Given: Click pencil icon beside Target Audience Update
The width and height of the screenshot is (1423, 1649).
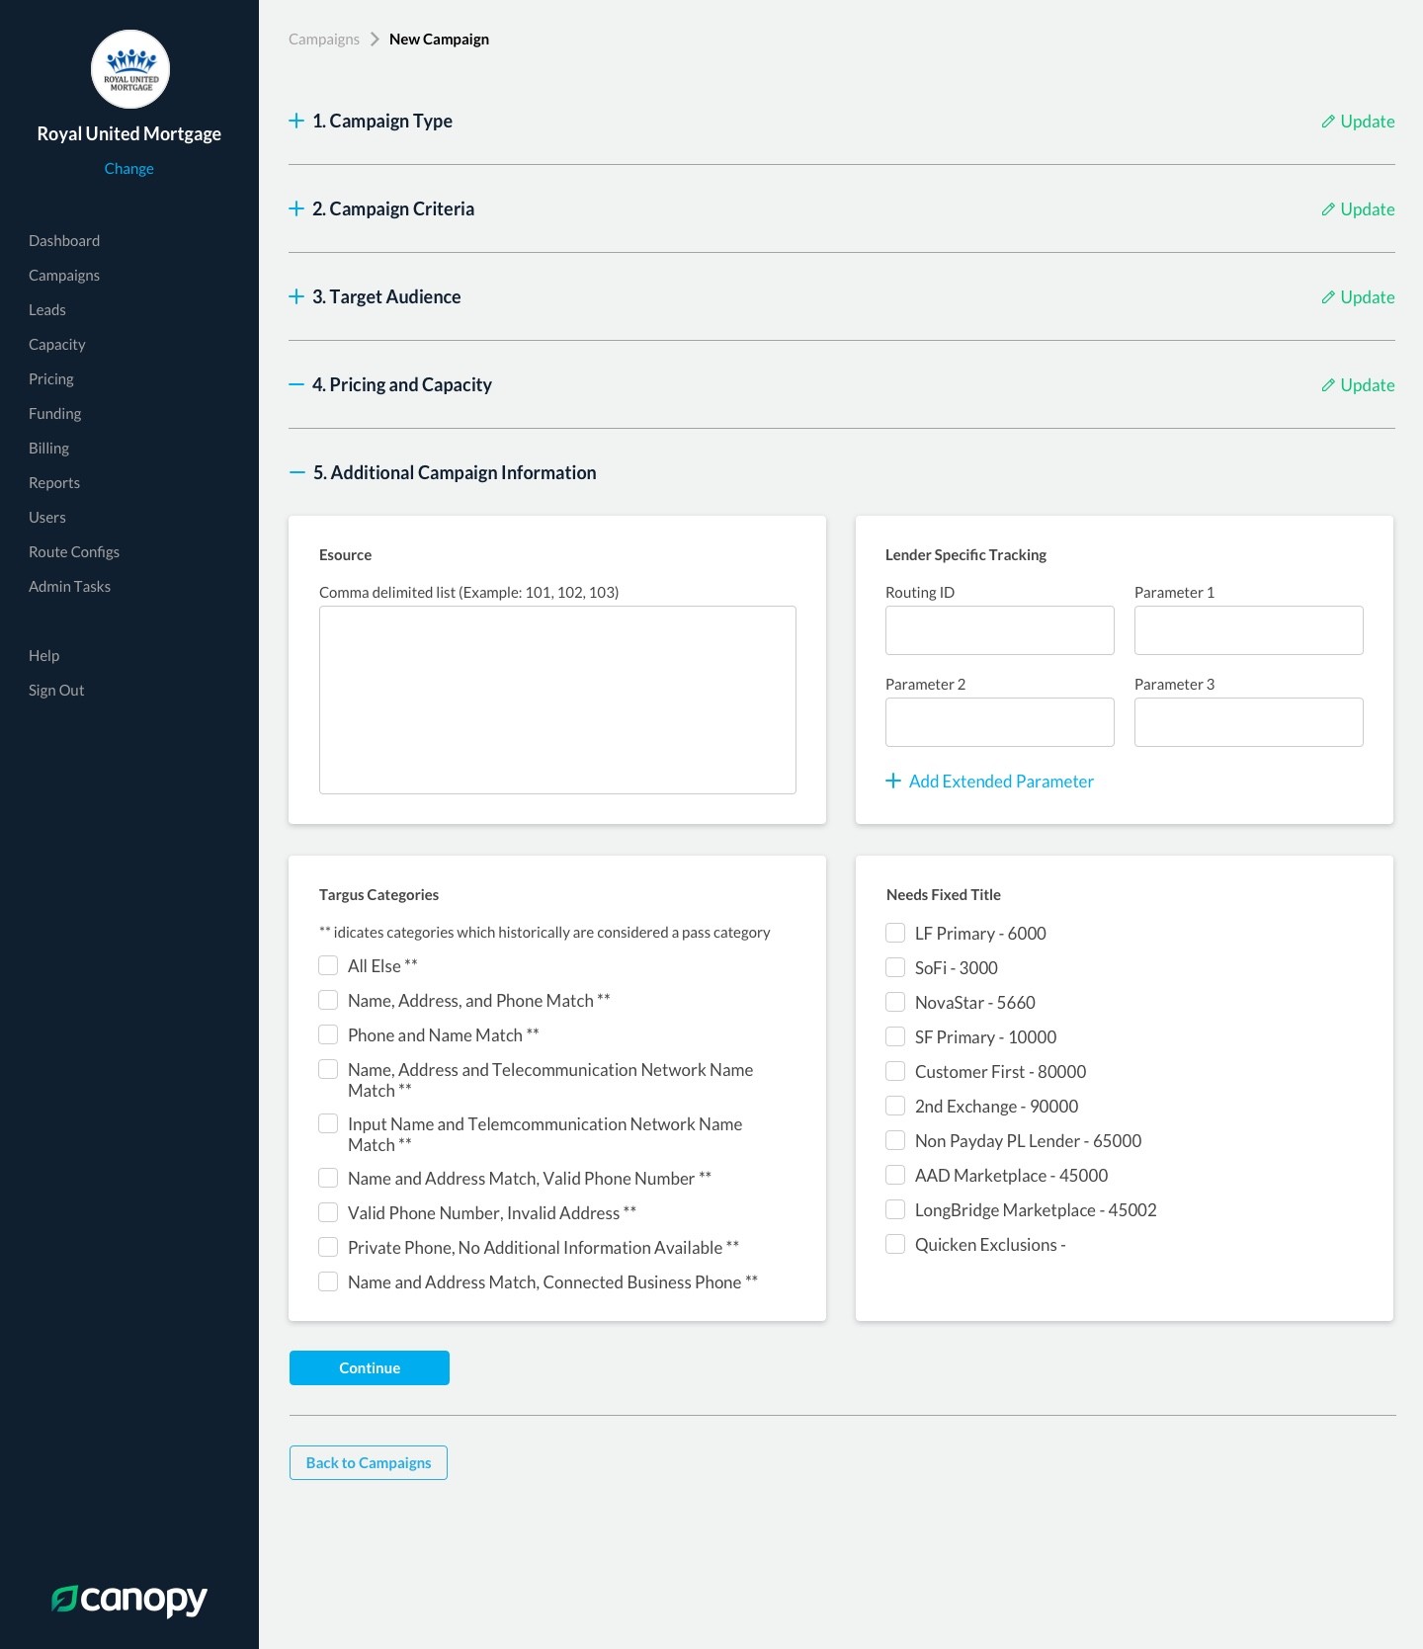Looking at the screenshot, I should click(1328, 297).
